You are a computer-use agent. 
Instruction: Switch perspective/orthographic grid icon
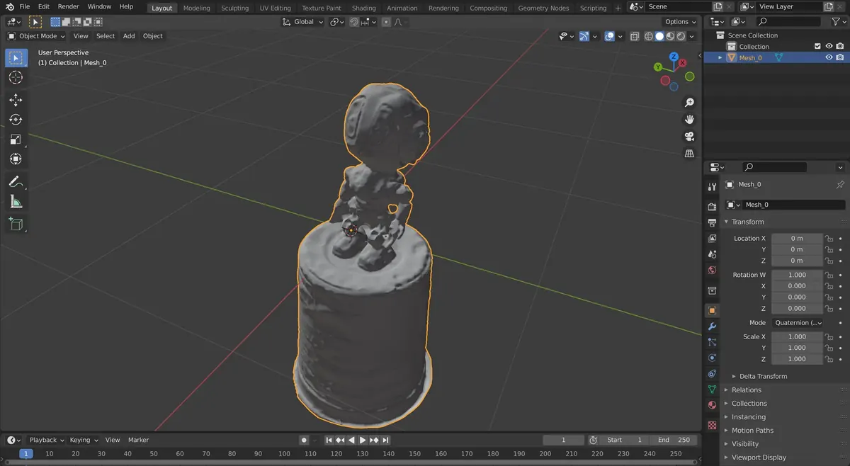(689, 154)
